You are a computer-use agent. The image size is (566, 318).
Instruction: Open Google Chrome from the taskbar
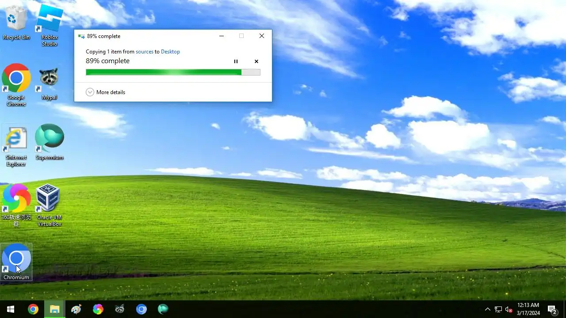pyautogui.click(x=33, y=309)
